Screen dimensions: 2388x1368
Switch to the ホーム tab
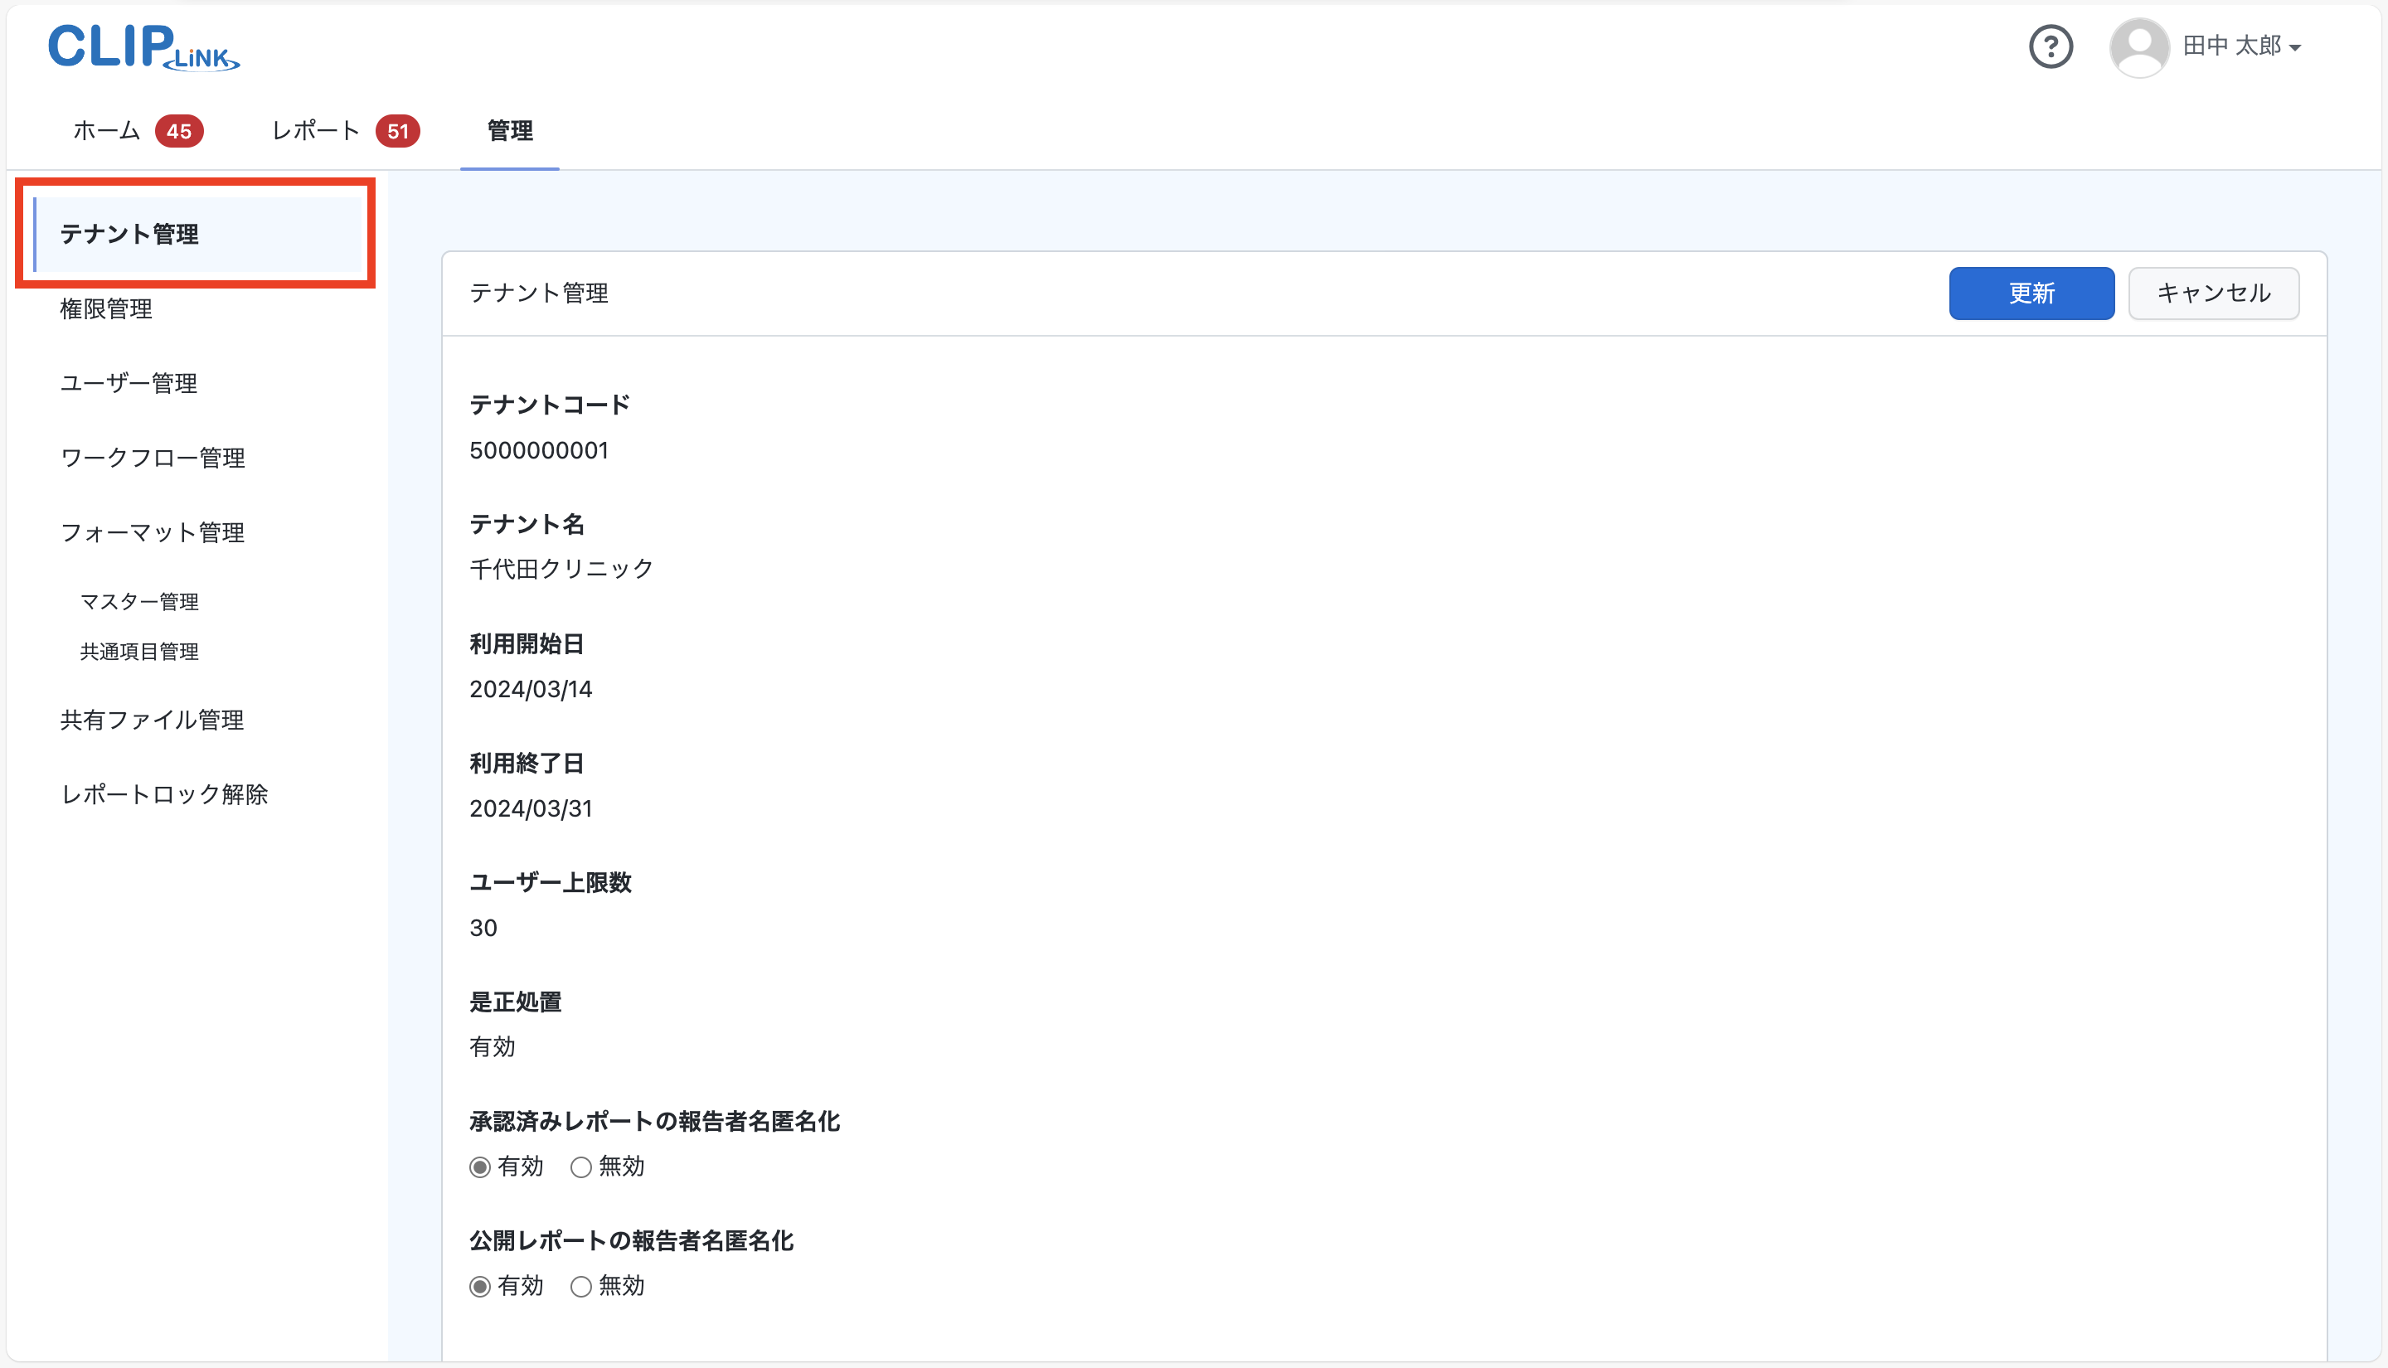(107, 132)
